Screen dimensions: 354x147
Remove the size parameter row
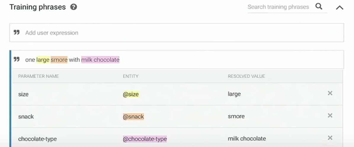coord(330,93)
